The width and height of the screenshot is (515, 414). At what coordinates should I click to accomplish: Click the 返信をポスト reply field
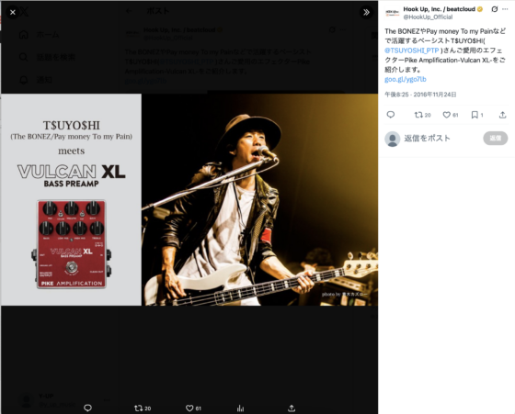coord(427,139)
